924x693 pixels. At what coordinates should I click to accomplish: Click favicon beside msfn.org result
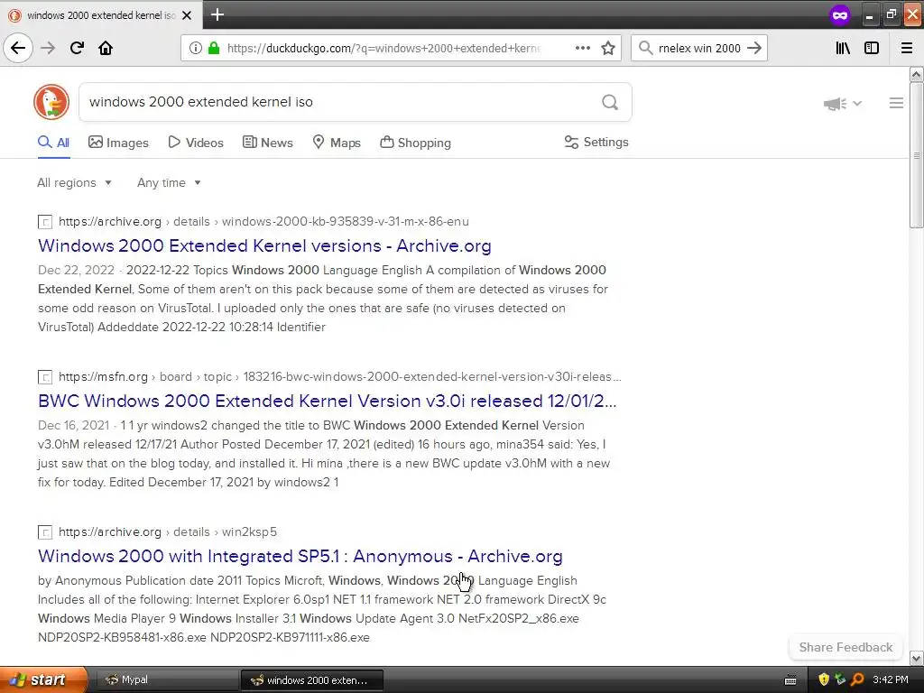pos(45,377)
